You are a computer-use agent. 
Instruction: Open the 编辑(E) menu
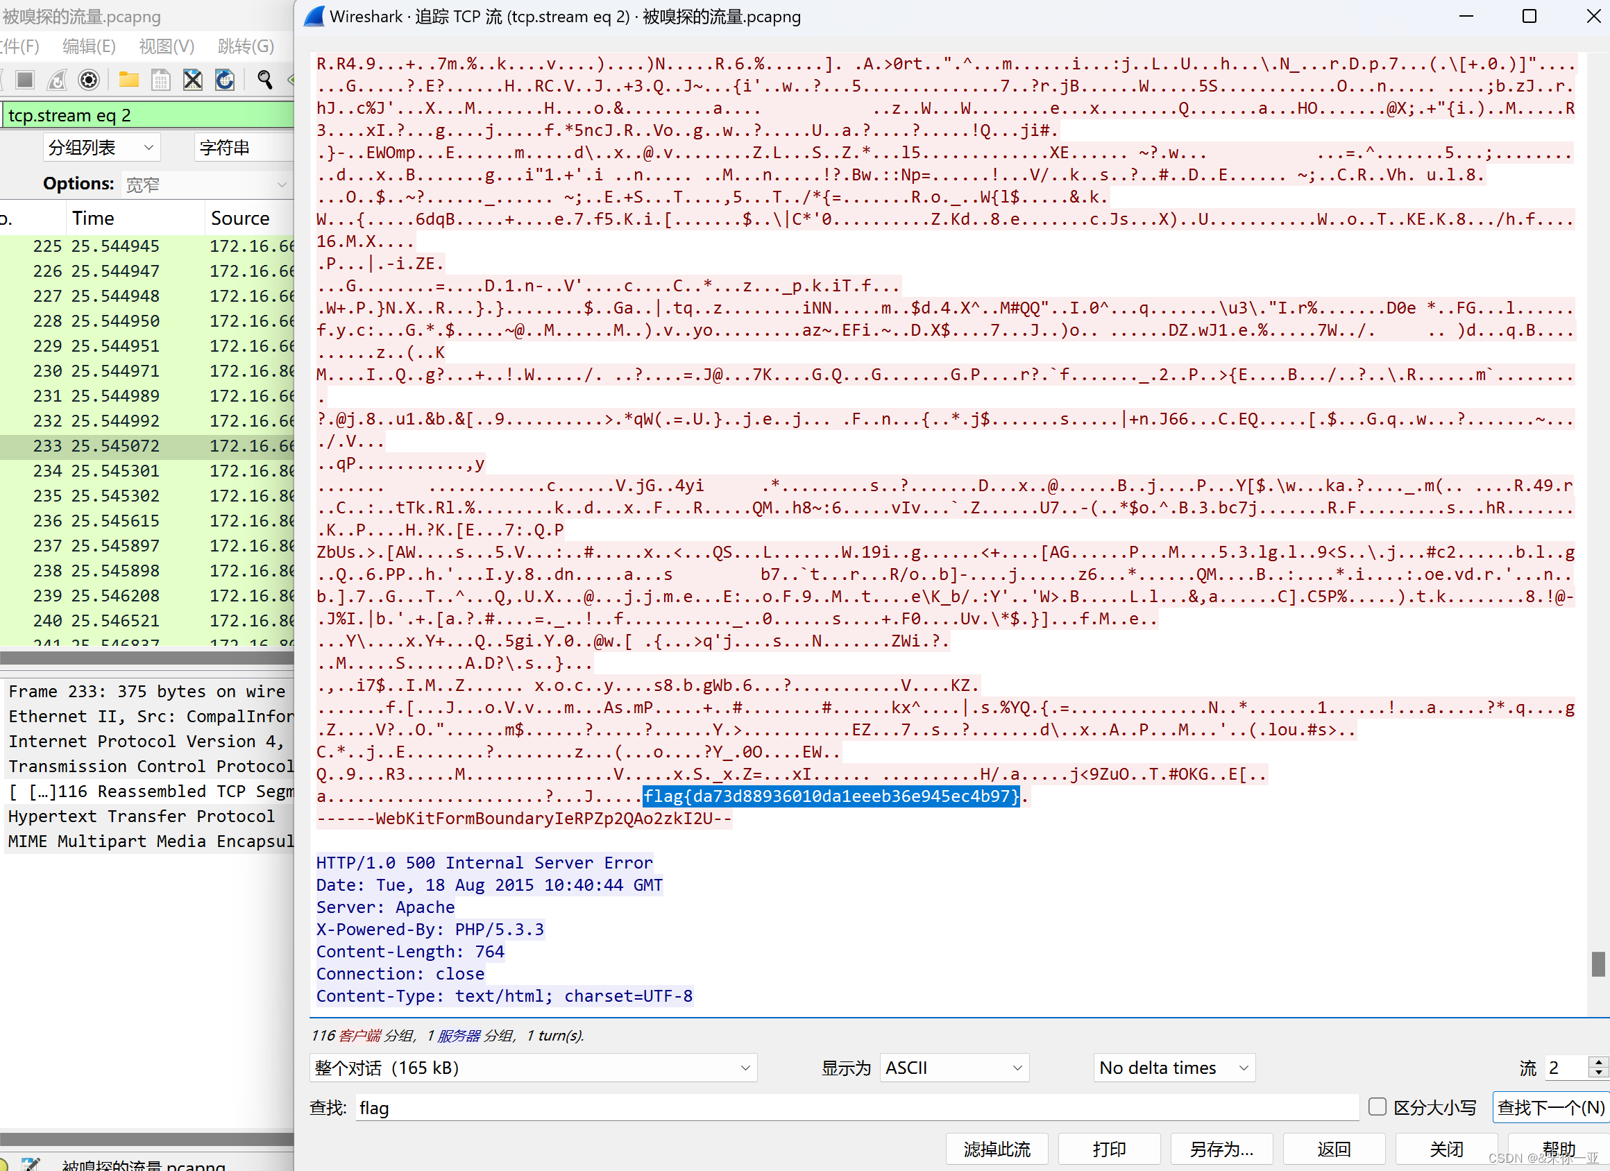(89, 46)
